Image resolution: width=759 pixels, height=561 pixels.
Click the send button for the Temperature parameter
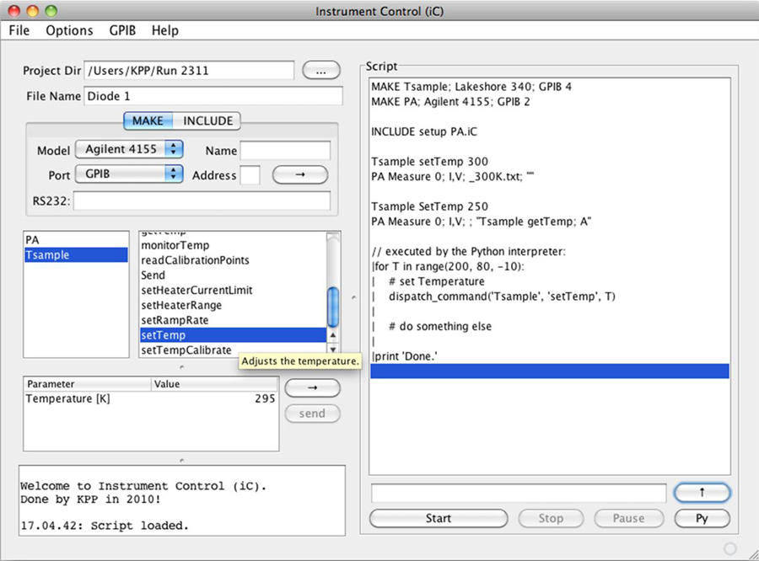point(312,413)
